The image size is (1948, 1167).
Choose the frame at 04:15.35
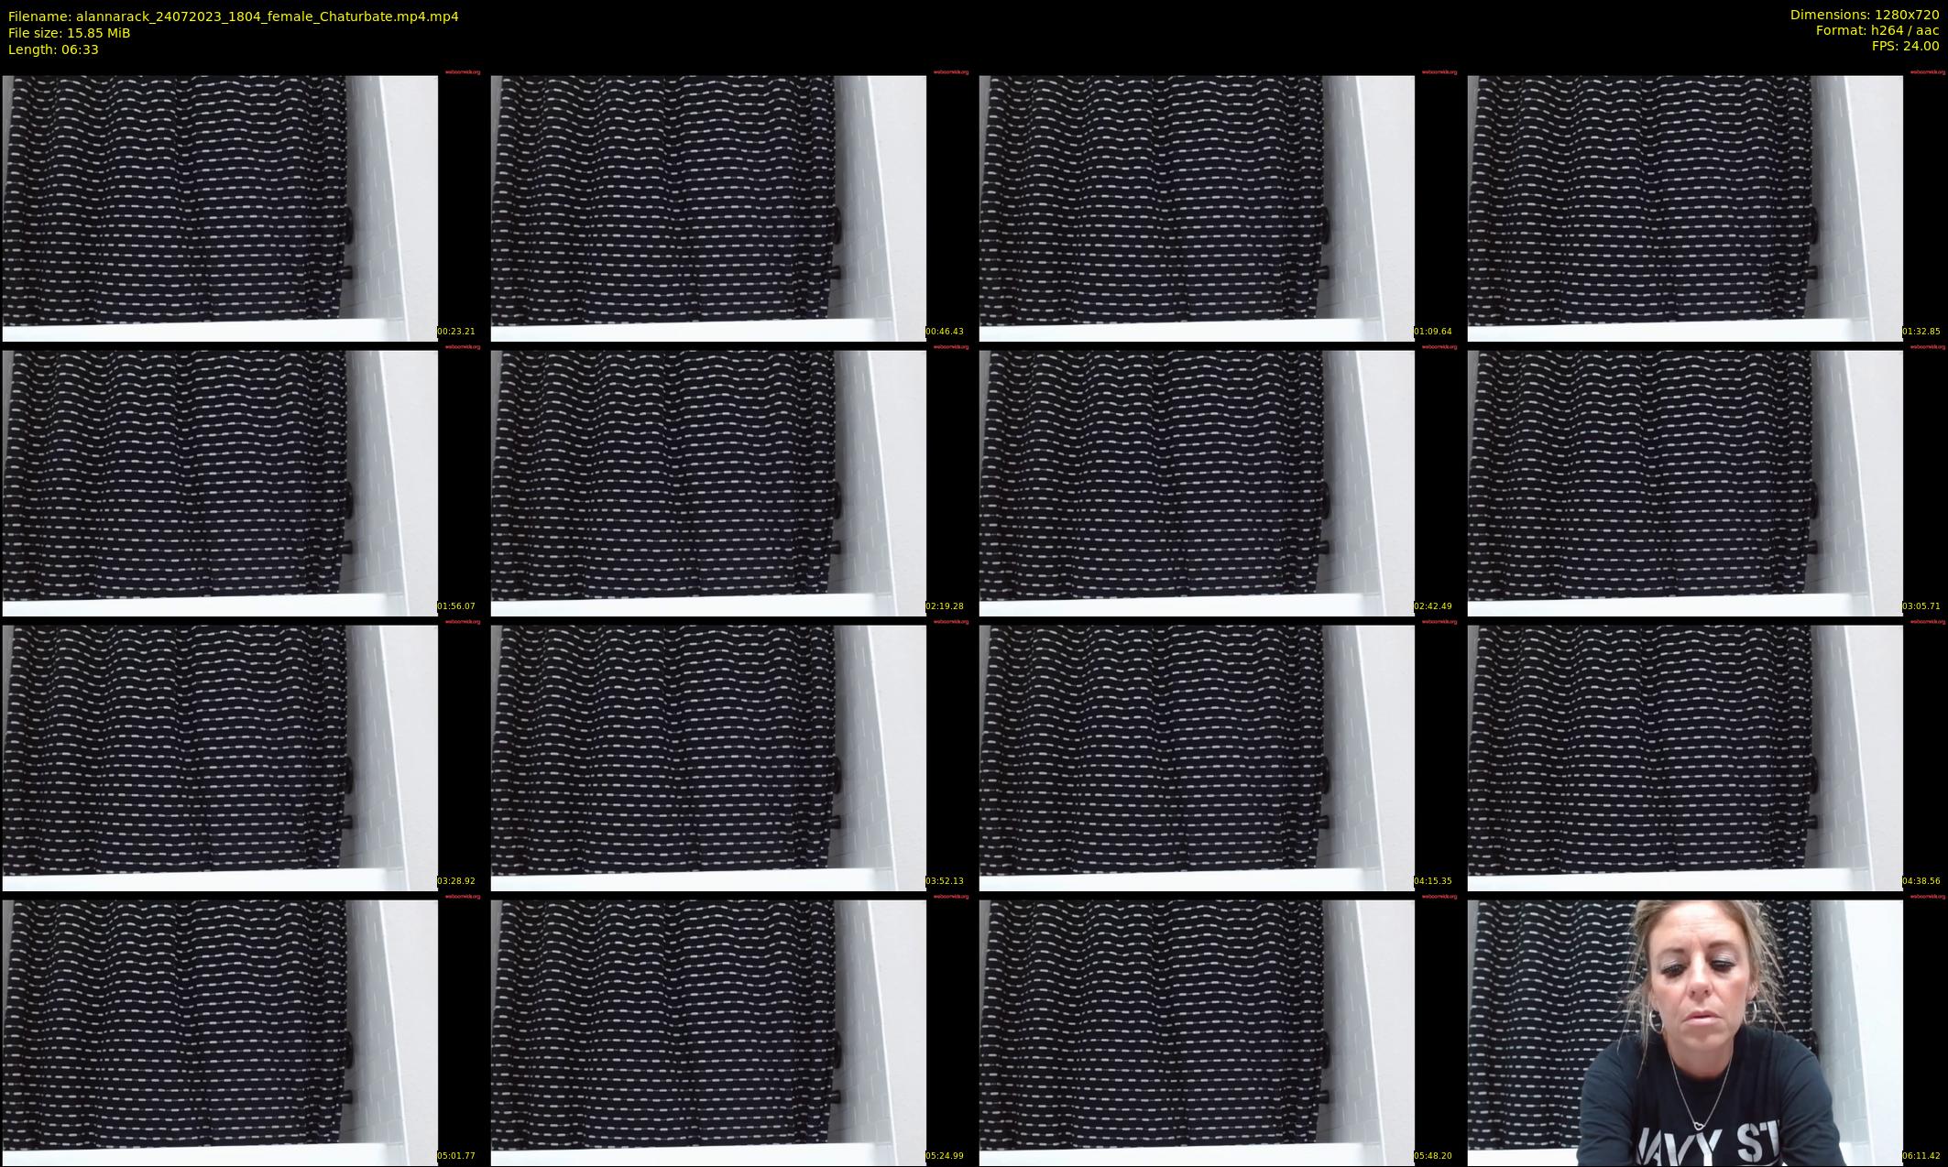pos(1217,758)
